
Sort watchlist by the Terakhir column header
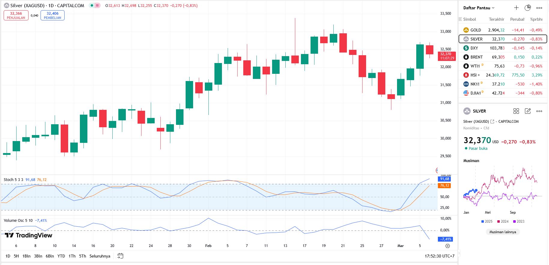point(496,19)
